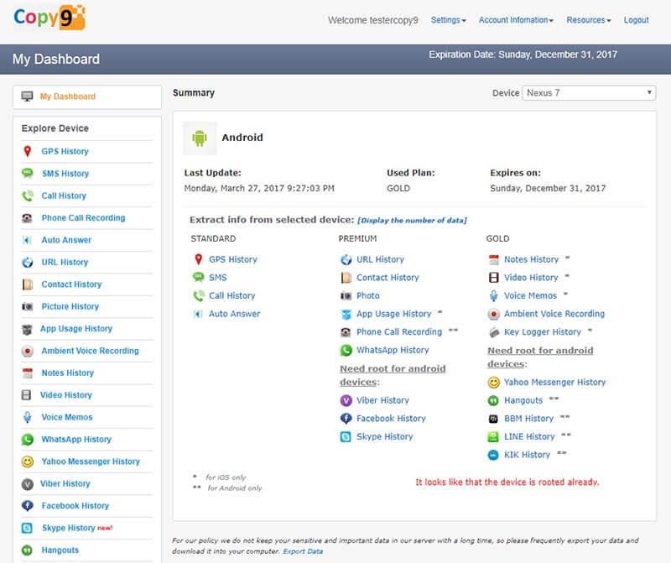The width and height of the screenshot is (671, 563).
Task: Click the GPS History pin icon in sidebar
Action: [28, 151]
